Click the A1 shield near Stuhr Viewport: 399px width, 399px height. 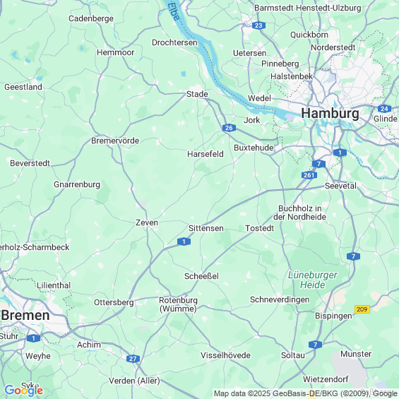(x=33, y=338)
